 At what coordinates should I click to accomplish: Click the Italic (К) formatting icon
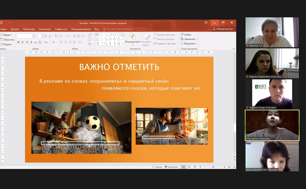(23, 42)
